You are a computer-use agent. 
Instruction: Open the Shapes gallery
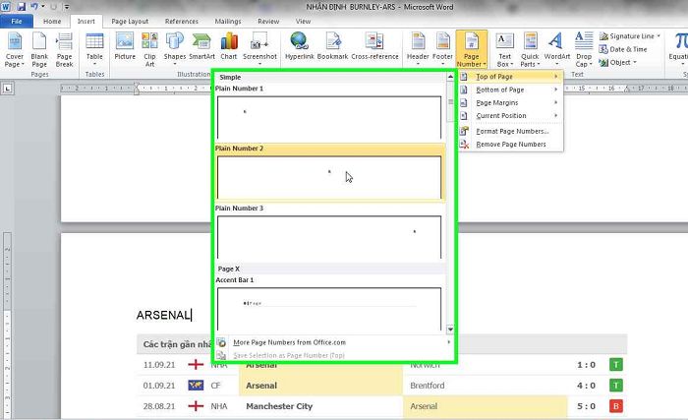tap(175, 49)
